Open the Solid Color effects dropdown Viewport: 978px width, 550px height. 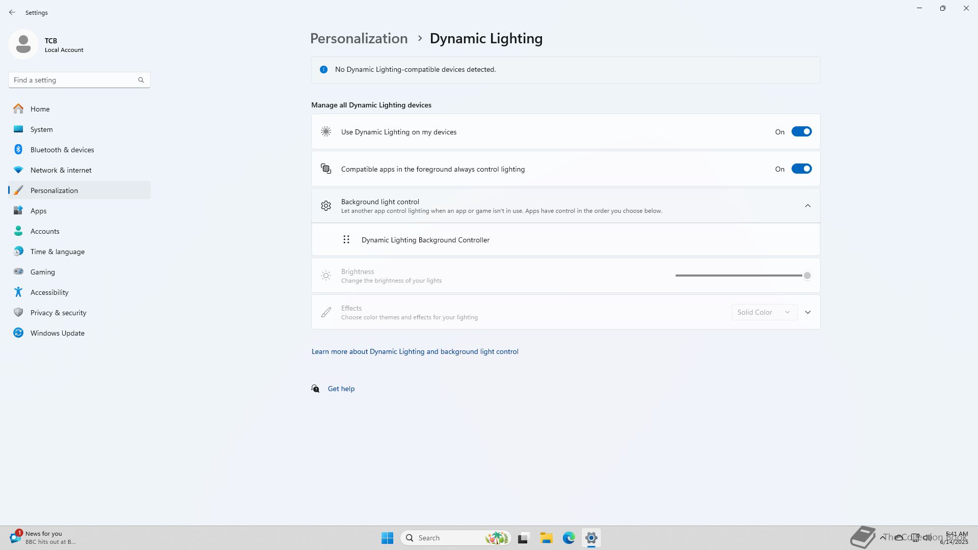764,312
